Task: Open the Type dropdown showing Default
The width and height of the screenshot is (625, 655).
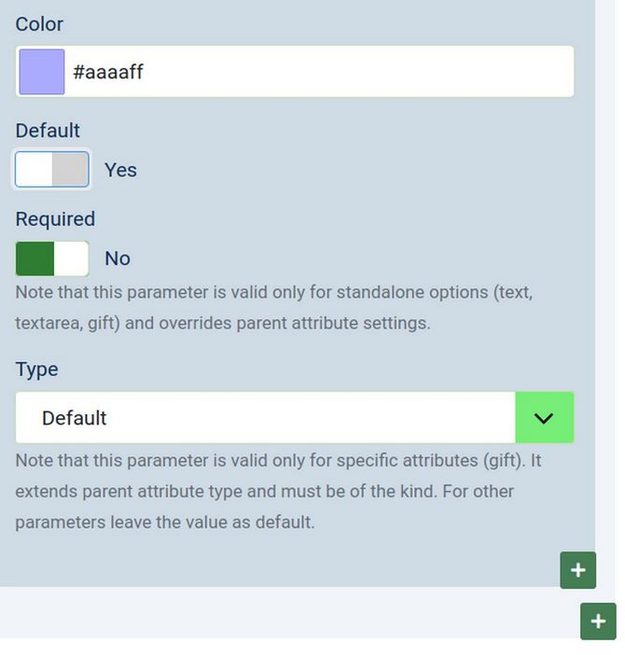Action: click(x=266, y=418)
